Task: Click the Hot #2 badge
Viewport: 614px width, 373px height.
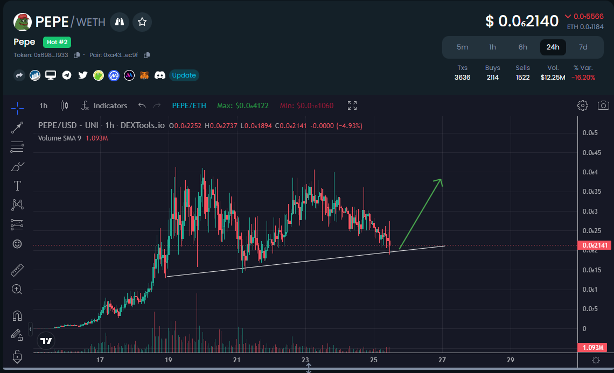Action: click(x=57, y=42)
